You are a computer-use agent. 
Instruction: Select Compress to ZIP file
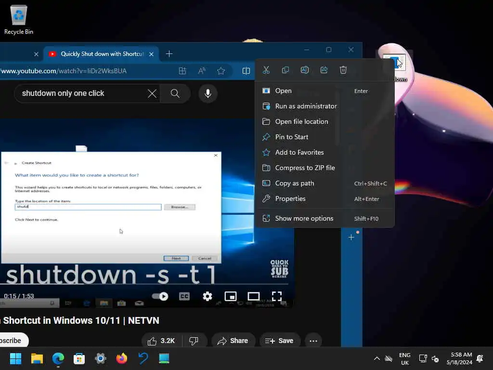click(324, 168)
